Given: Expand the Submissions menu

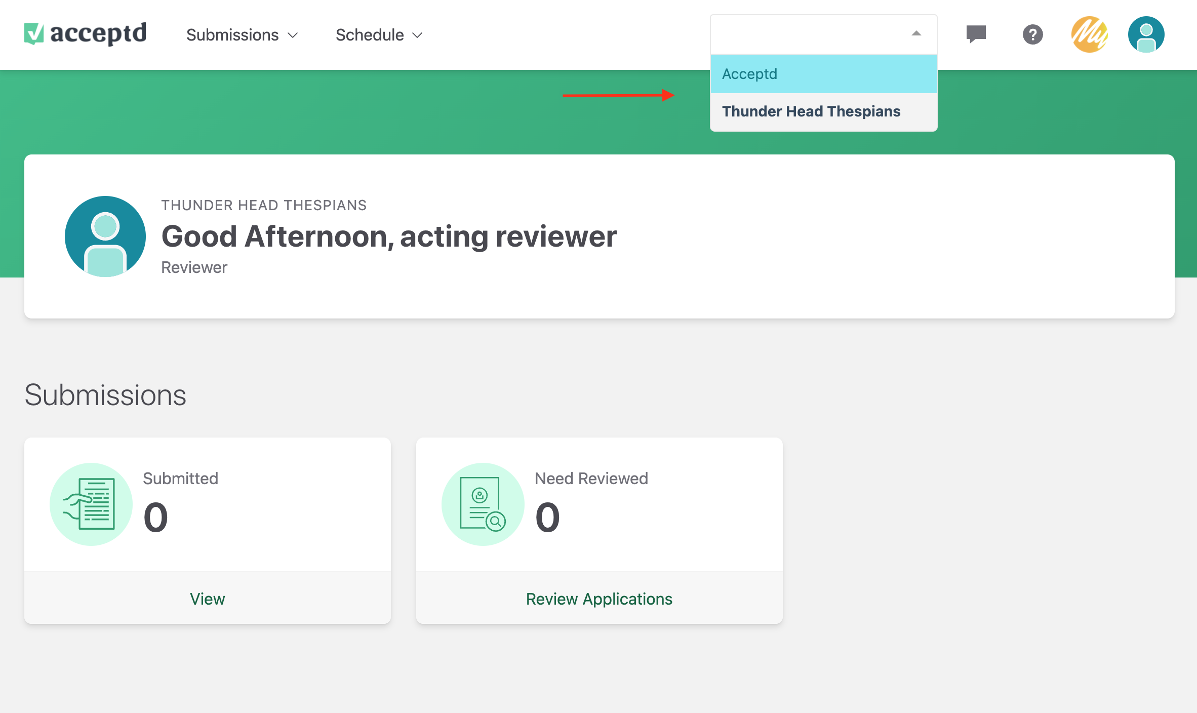Looking at the screenshot, I should tap(242, 35).
